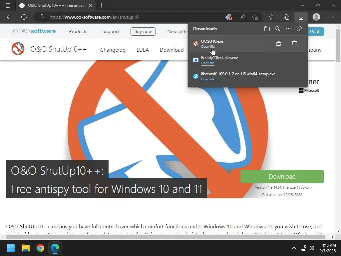Viewport: 341px width, 256px height.
Task: Click the O&O ShutUp10++ product logo
Action: (x=18, y=49)
